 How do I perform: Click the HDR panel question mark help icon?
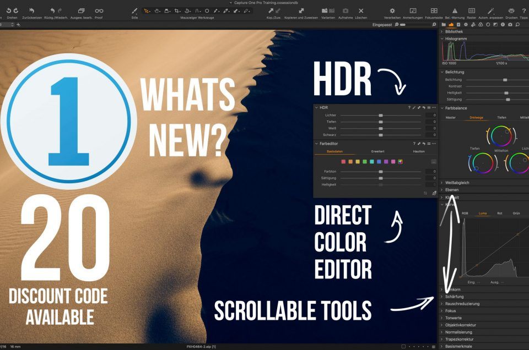point(409,107)
